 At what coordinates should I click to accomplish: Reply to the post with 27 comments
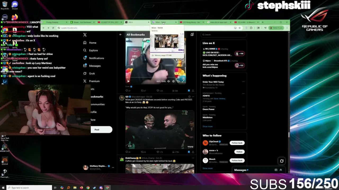pos(128,91)
